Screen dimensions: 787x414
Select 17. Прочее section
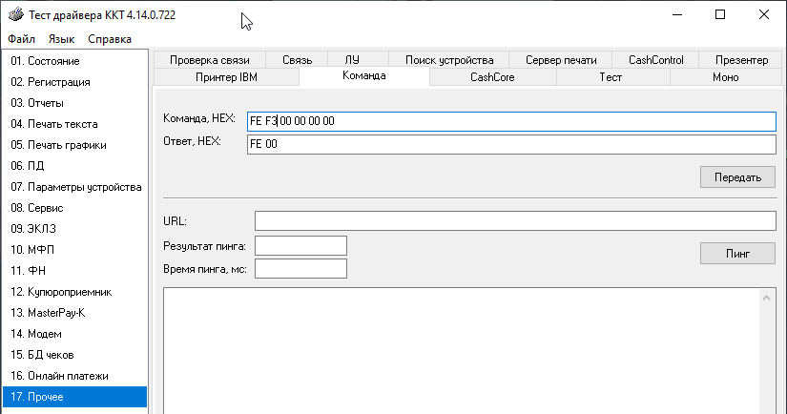(x=74, y=397)
